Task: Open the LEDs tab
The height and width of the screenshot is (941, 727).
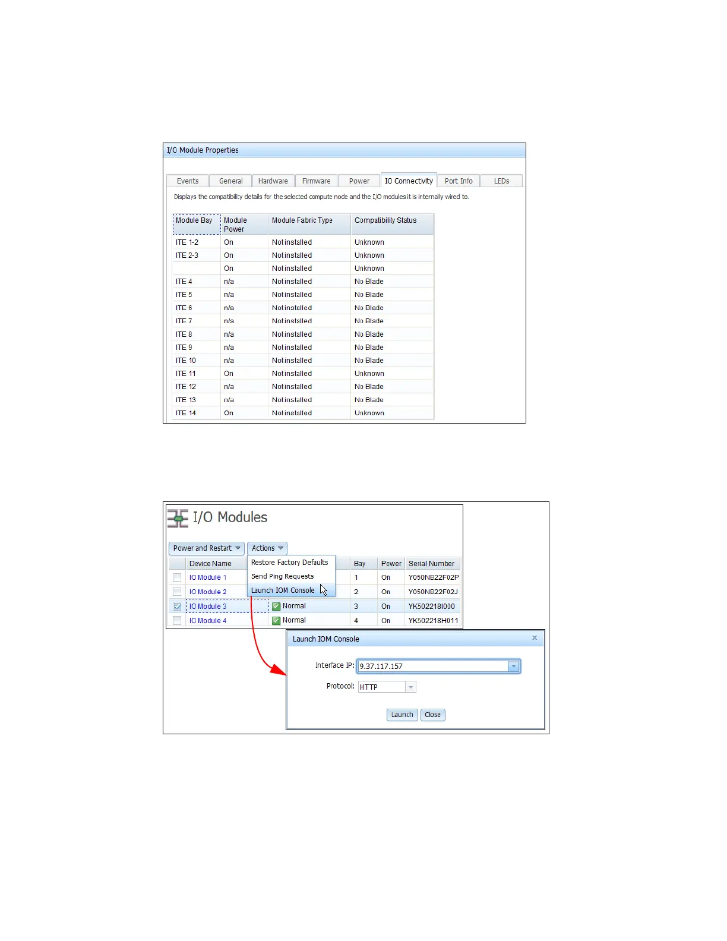Action: coord(501,181)
